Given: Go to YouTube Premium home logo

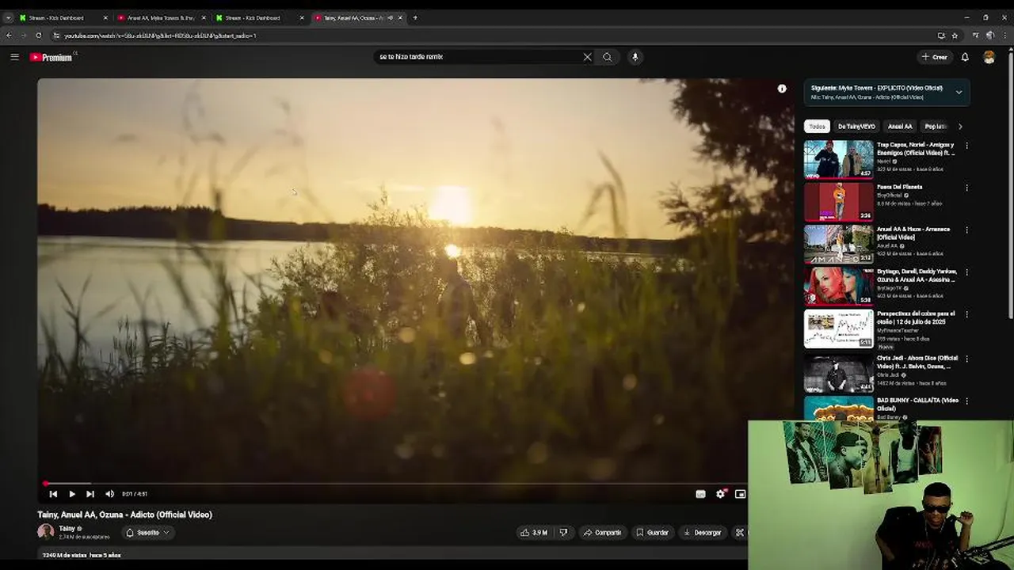Looking at the screenshot, I should 52,57.
